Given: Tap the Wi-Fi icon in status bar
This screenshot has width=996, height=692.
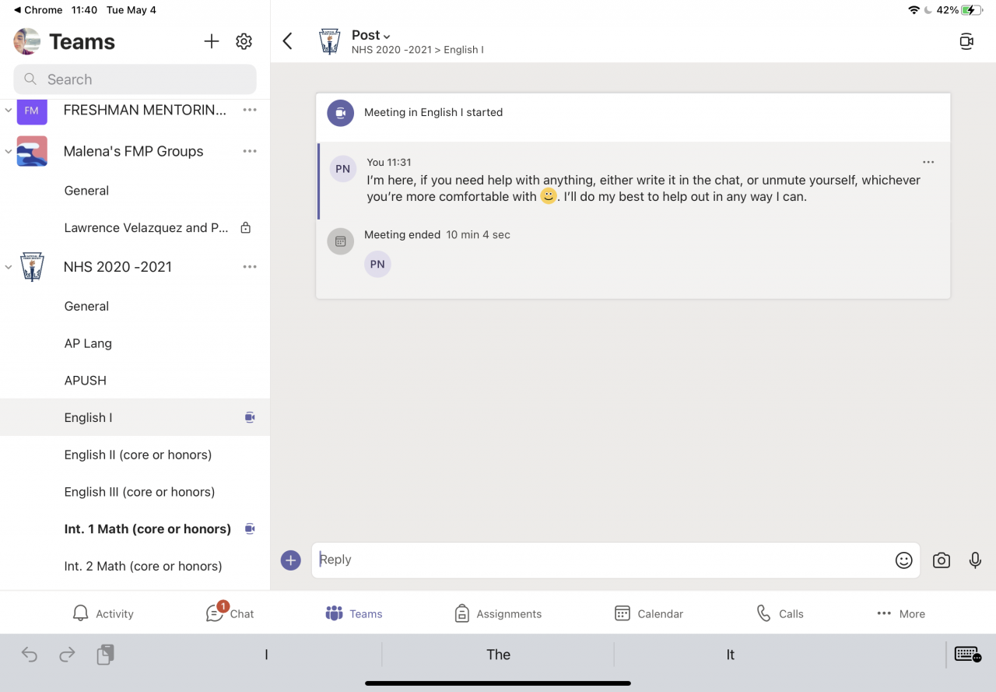Looking at the screenshot, I should coord(914,10).
